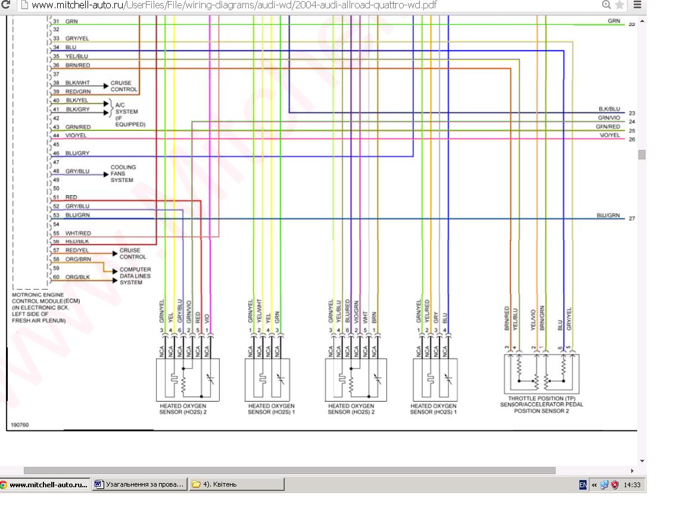The height and width of the screenshot is (514, 686).
Task: Click the vertical scrollbar thumb
Action: tap(642, 155)
